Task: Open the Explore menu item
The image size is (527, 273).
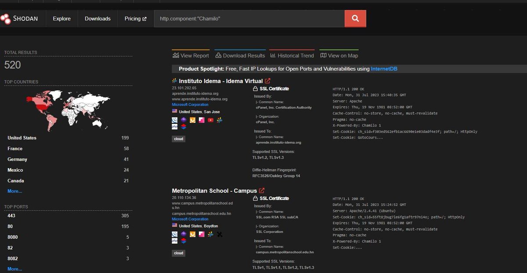Action: [61, 19]
